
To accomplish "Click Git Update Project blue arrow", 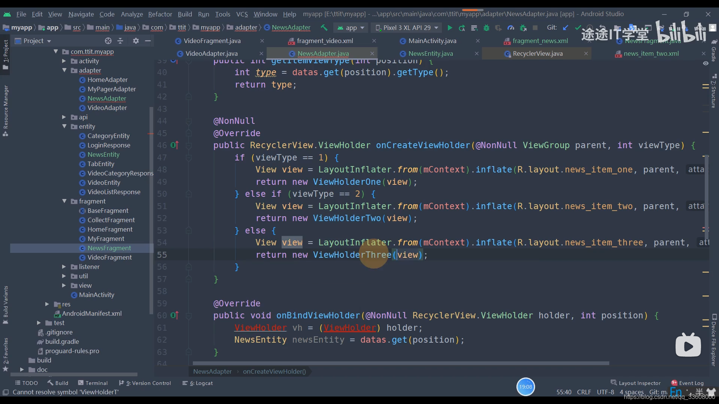I will [x=565, y=28].
